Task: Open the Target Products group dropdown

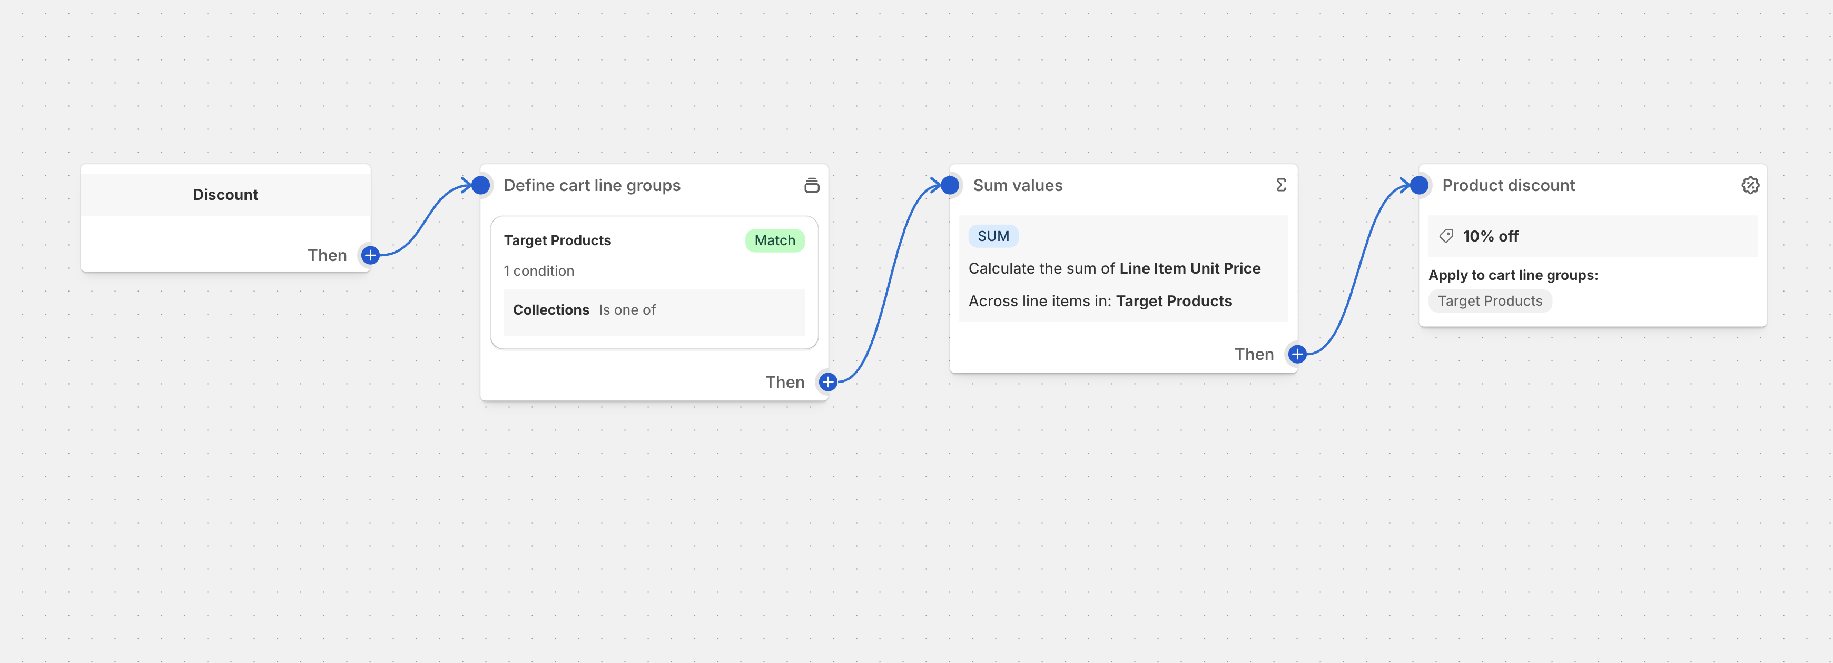Action: pyautogui.click(x=557, y=240)
